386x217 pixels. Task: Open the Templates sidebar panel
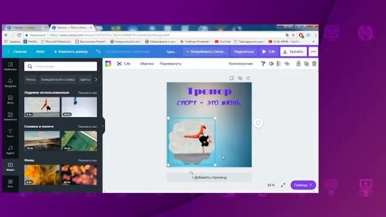(x=10, y=66)
